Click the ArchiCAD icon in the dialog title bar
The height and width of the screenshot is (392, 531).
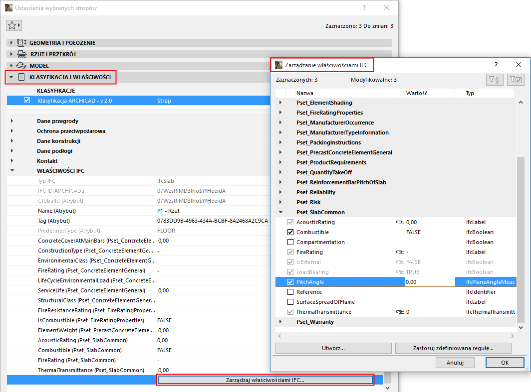point(277,65)
